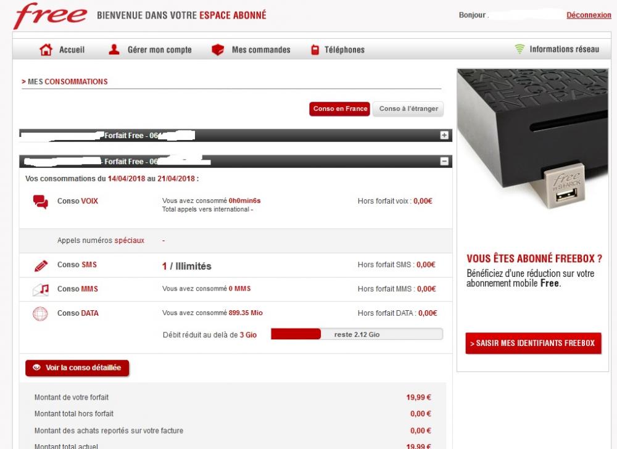Click the 1 / Illimités SMS count

pos(186,266)
